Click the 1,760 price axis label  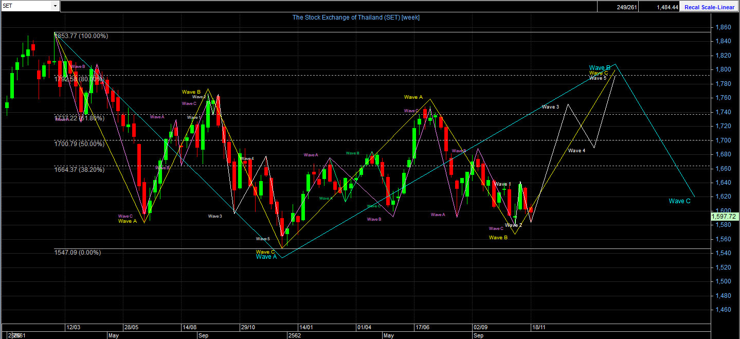[722, 98]
